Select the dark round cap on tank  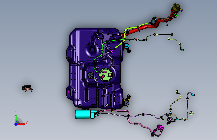tap(90, 75)
